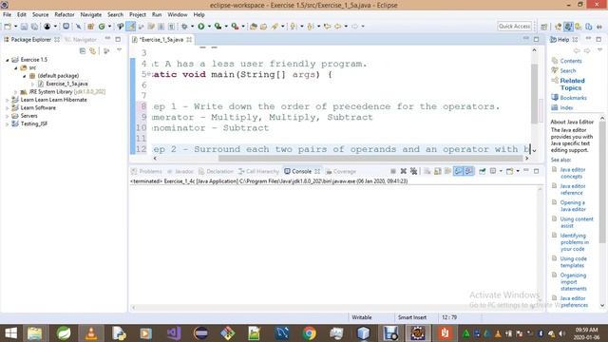Switch to the Problems tab
Viewport: 608px width, 342px height.
click(146, 171)
